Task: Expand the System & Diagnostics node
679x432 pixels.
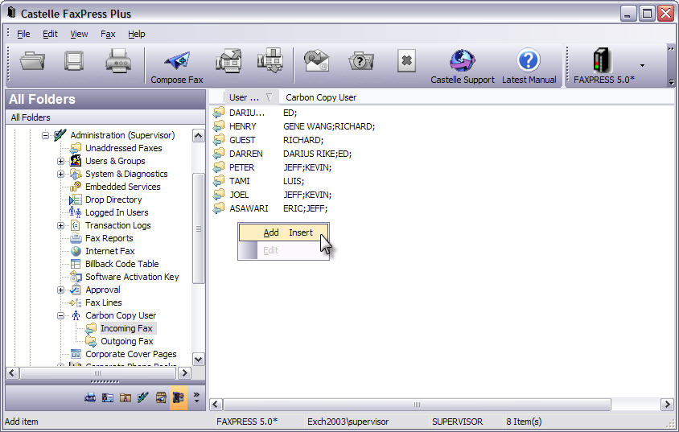Action: pos(60,175)
